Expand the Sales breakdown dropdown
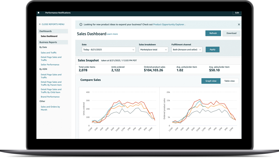 153,50
